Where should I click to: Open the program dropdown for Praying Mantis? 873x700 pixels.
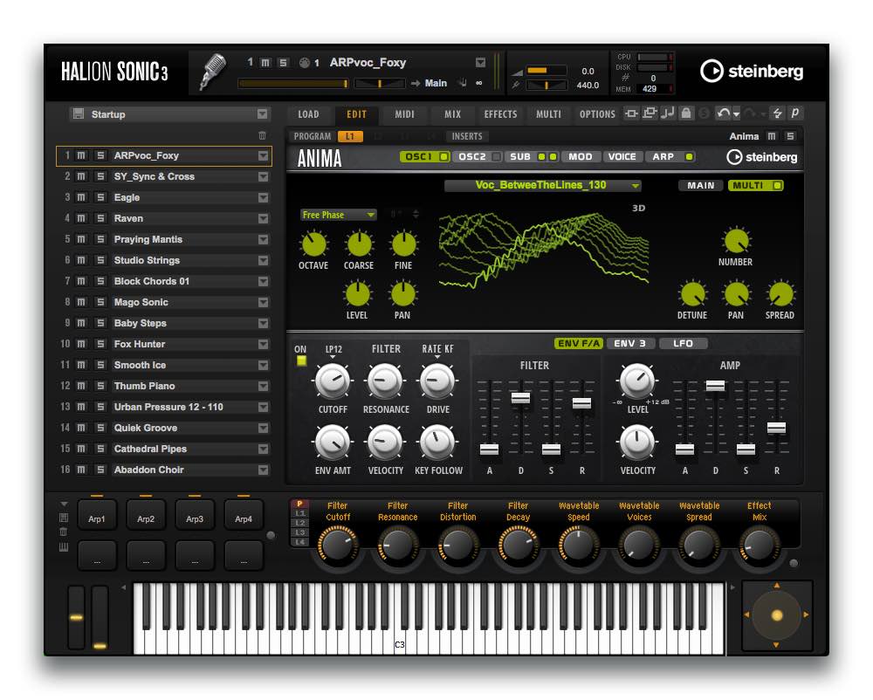(264, 240)
